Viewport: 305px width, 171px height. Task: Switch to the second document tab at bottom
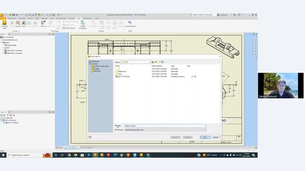point(87,148)
